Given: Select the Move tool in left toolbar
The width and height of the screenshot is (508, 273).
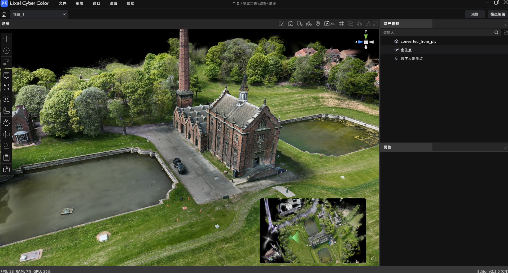Looking at the screenshot, I should pyautogui.click(x=6, y=39).
